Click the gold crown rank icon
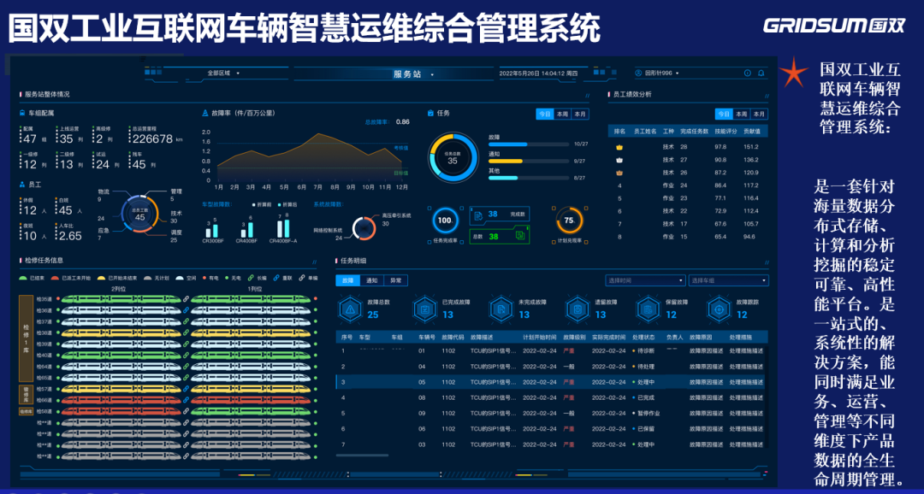 point(619,147)
